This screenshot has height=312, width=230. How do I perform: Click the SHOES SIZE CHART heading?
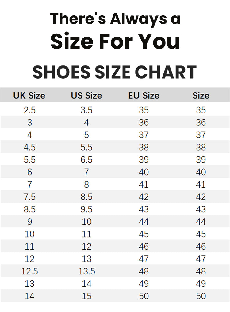tap(115, 72)
